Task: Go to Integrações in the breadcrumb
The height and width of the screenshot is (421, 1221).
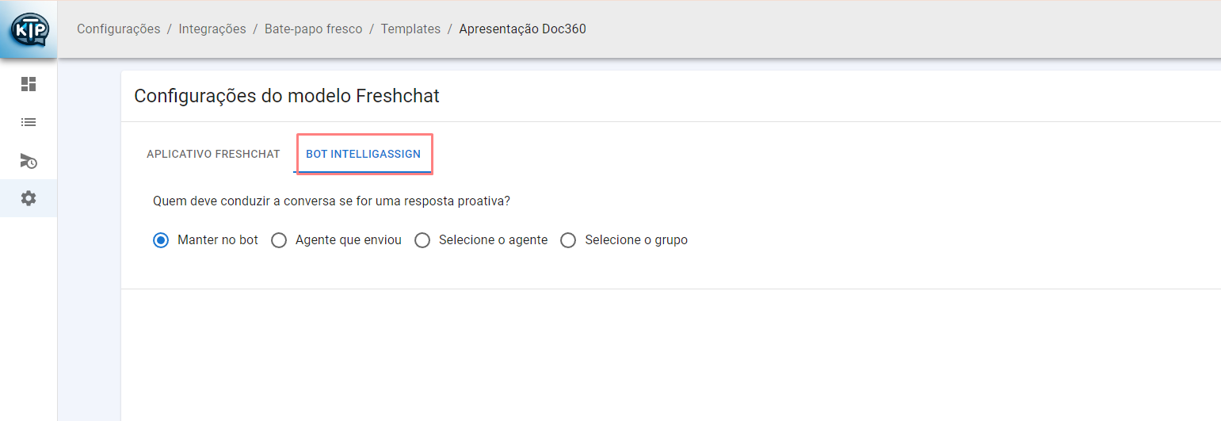Action: 212,29
